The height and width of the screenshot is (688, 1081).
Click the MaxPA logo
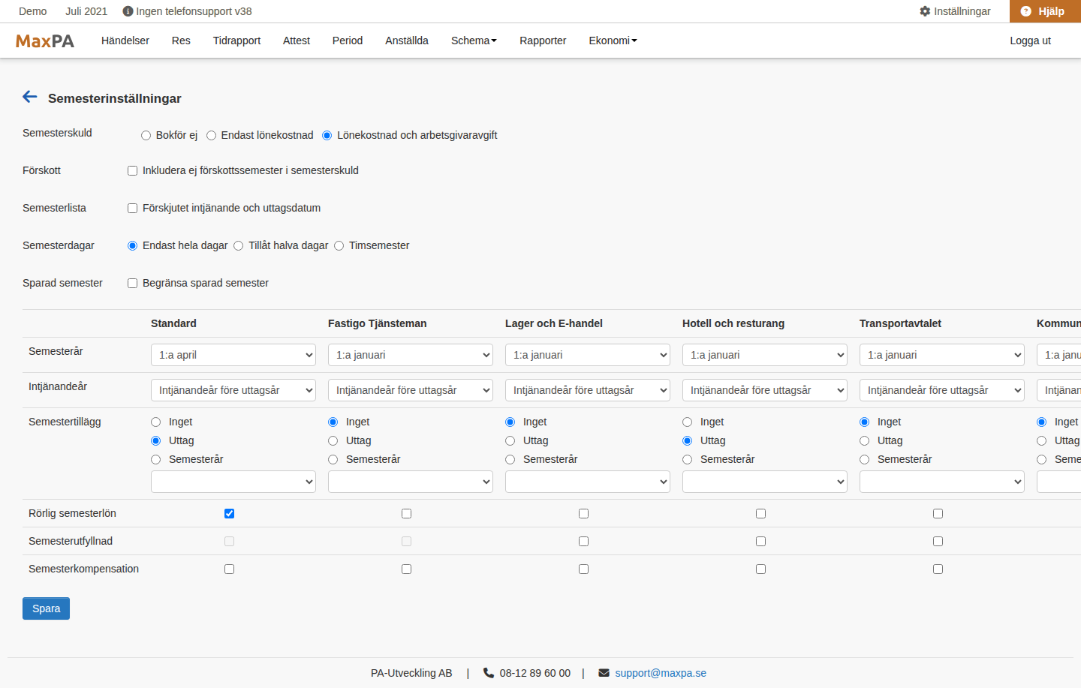[45, 41]
